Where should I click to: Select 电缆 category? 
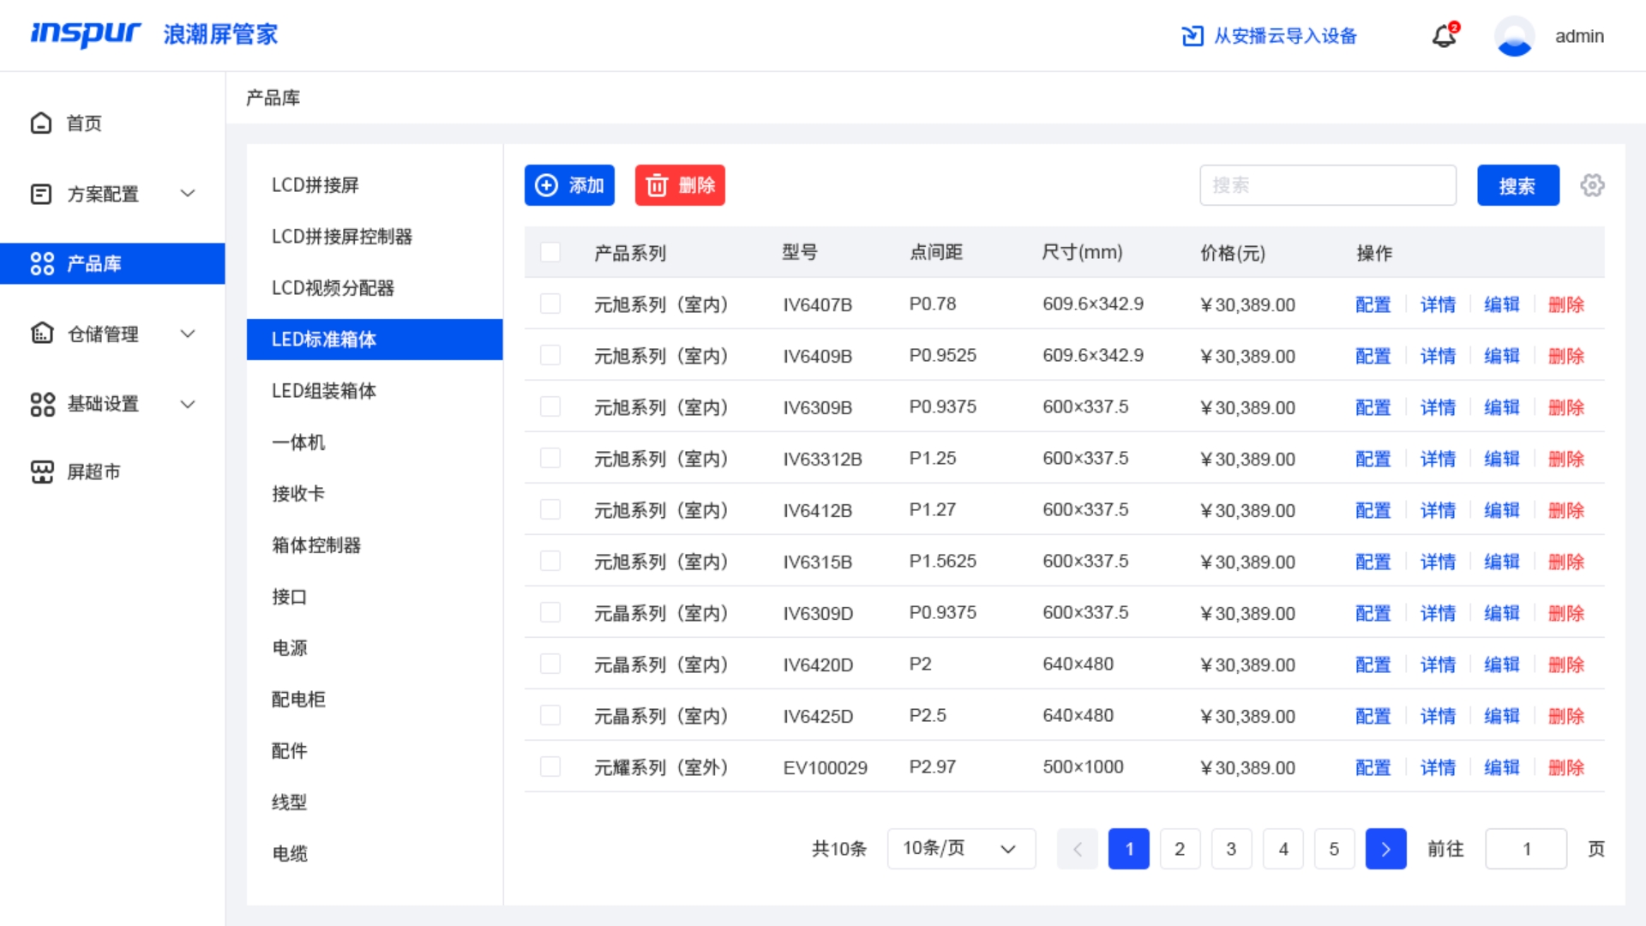(x=375, y=854)
